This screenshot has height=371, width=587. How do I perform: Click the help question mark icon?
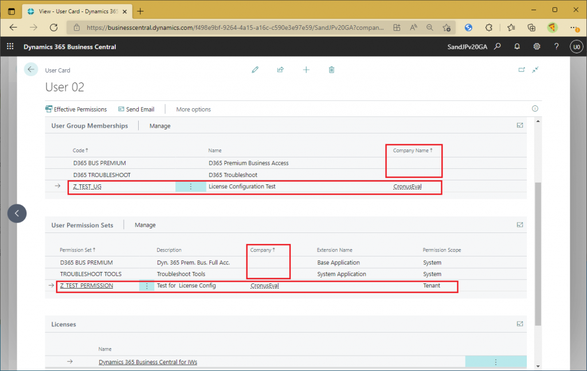point(556,46)
